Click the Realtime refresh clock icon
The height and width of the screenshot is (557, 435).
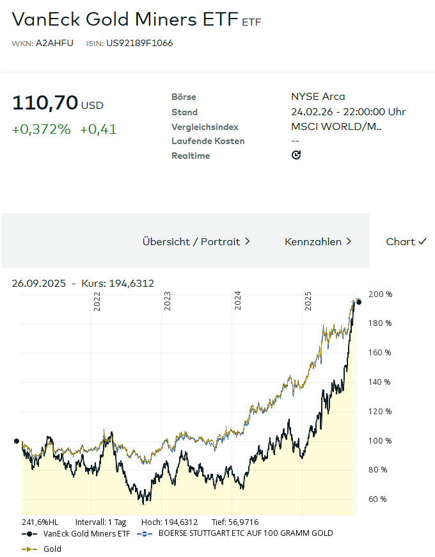point(296,155)
